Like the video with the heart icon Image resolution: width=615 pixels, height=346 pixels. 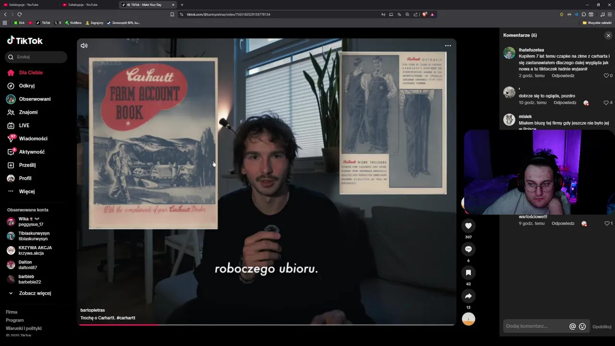coord(468,225)
